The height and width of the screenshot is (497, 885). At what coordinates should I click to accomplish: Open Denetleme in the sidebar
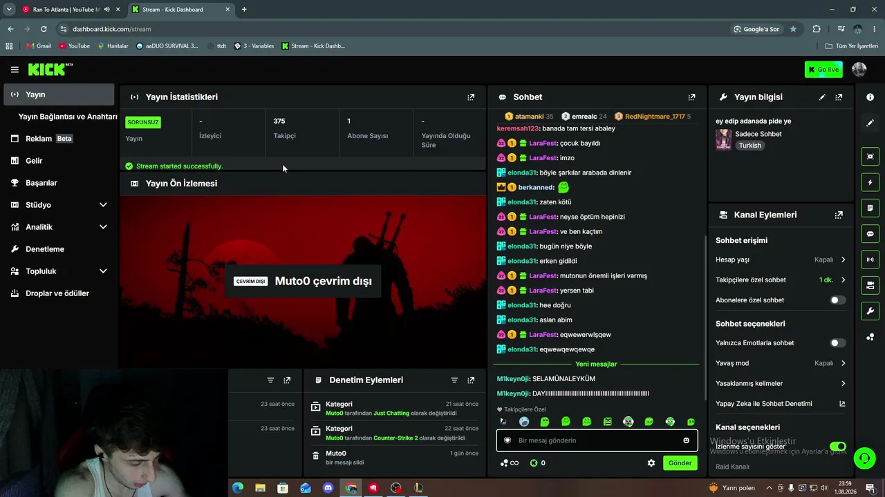59,249
